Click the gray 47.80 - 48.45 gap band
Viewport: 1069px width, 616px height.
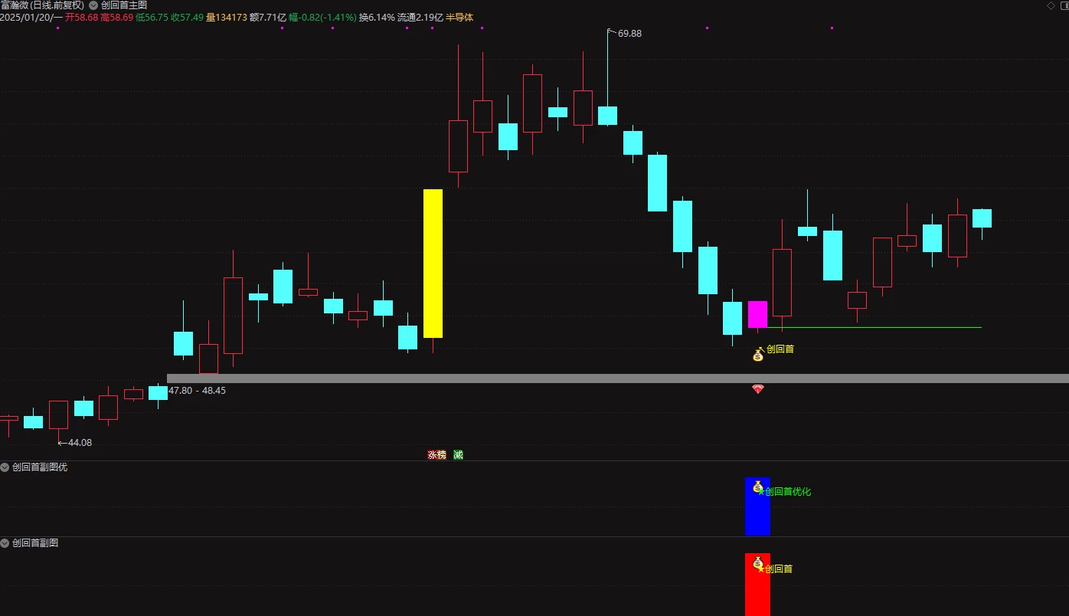click(x=617, y=378)
